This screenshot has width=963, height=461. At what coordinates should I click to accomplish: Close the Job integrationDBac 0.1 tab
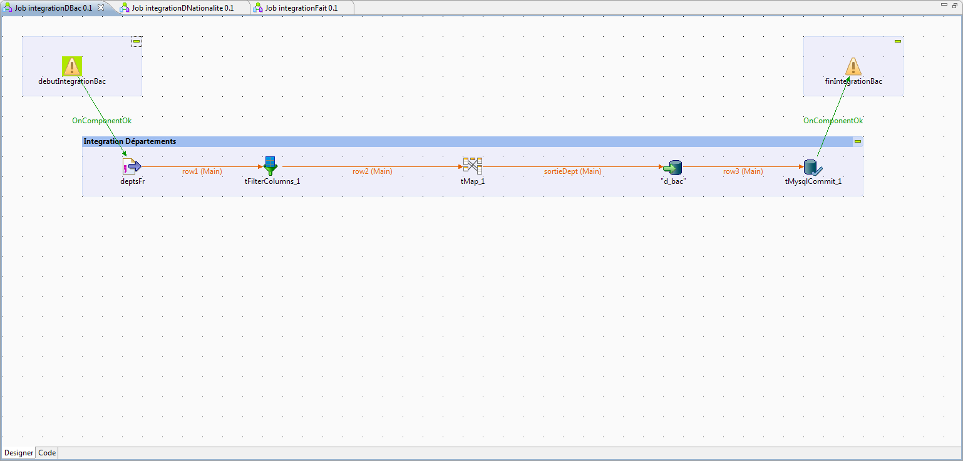(x=101, y=8)
